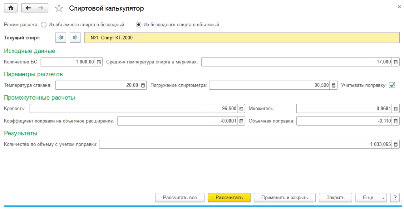Click the Рассчитать все button
The width and height of the screenshot is (404, 209).
(180, 197)
